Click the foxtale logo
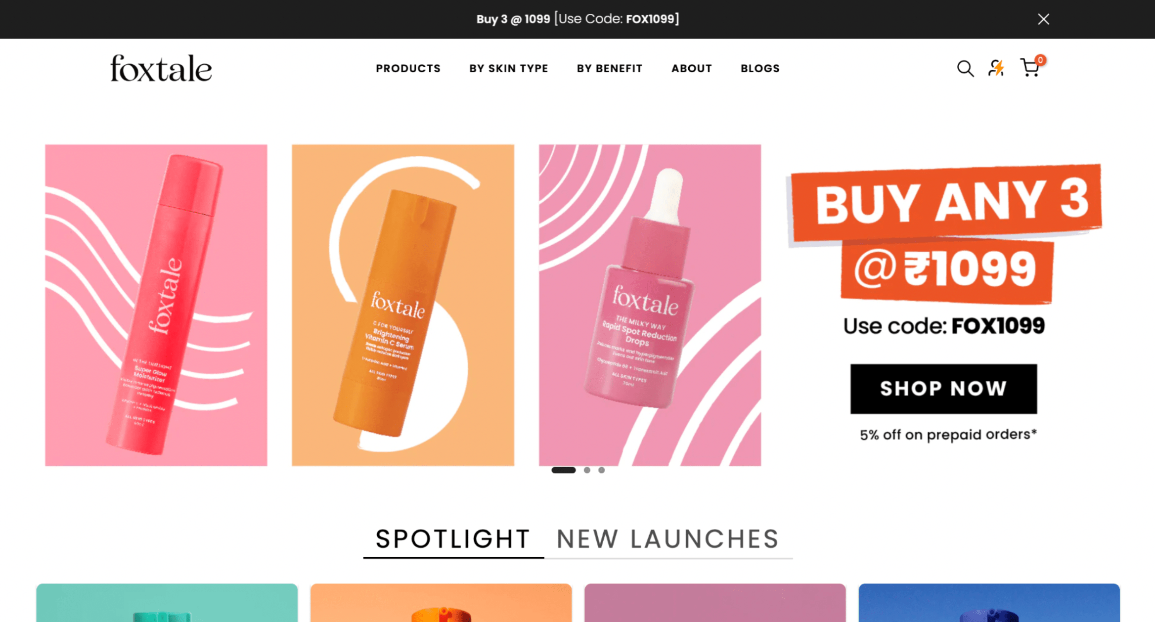The width and height of the screenshot is (1155, 622). 161,68
